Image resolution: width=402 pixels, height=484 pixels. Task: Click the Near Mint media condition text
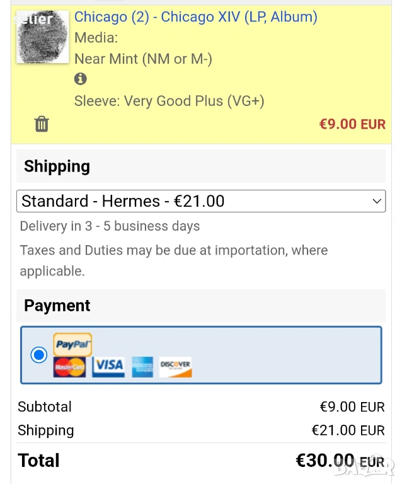[x=143, y=59]
